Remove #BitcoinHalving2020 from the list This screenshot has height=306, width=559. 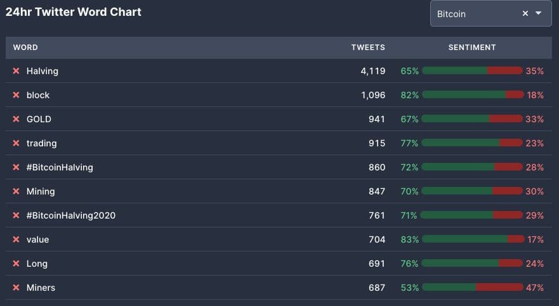click(16, 215)
